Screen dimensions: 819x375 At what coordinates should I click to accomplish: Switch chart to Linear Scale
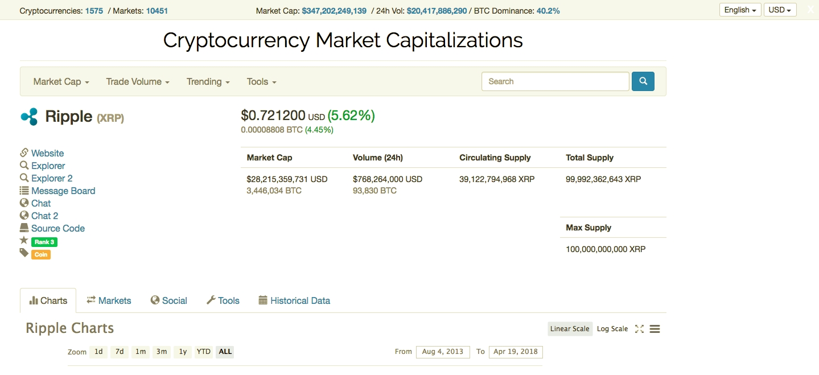(570, 329)
